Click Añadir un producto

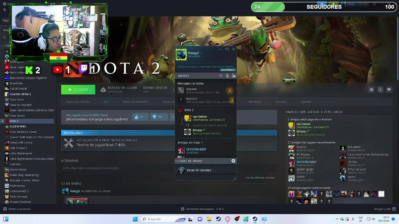pyautogui.click(x=17, y=209)
